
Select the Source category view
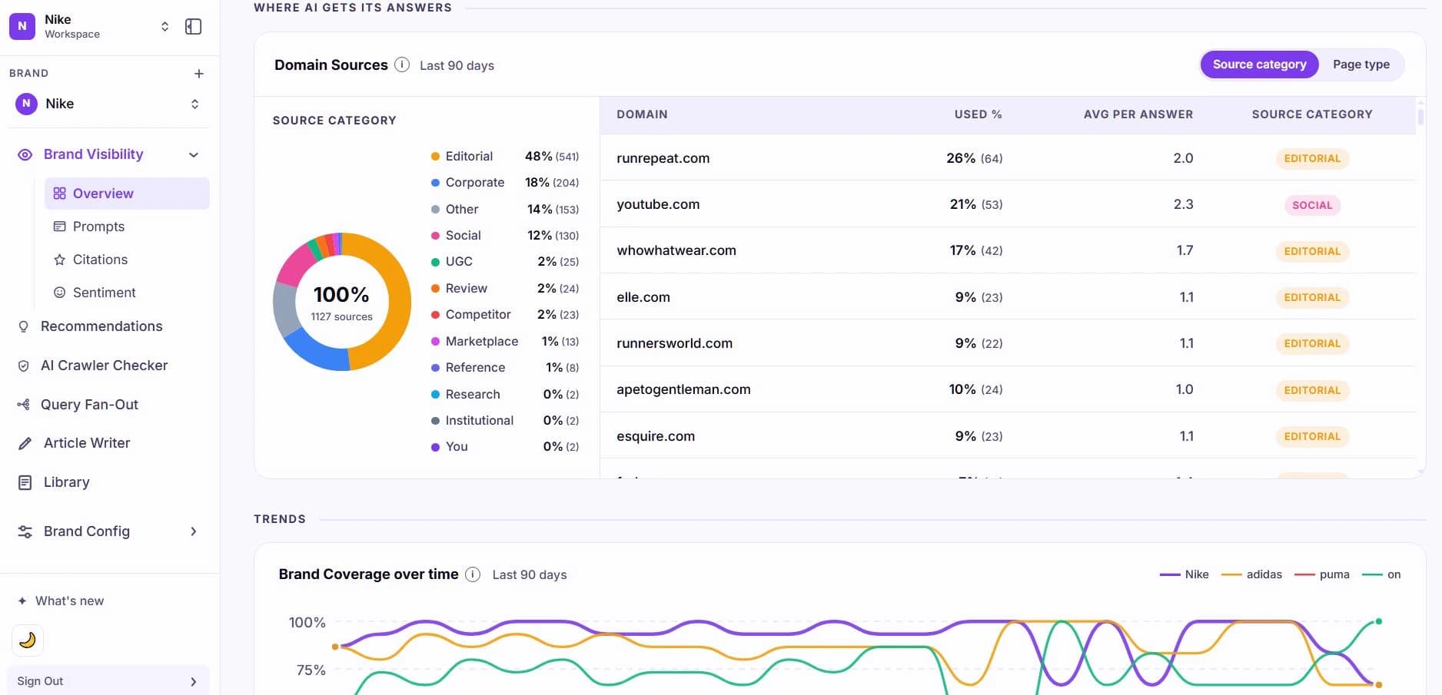click(x=1259, y=65)
